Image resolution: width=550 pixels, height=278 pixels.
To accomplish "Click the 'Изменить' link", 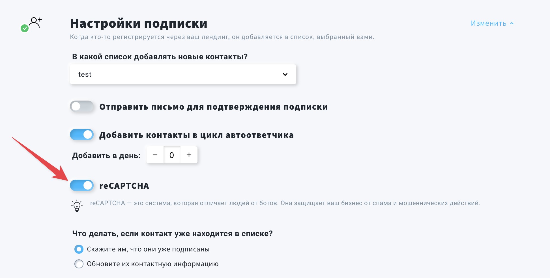I will (489, 23).
